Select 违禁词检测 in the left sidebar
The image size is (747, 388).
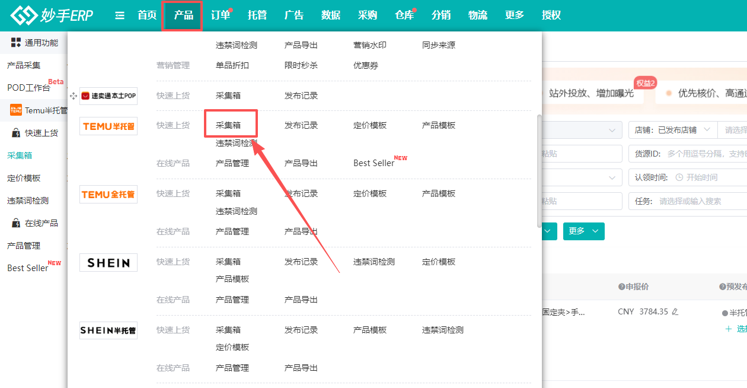28,201
